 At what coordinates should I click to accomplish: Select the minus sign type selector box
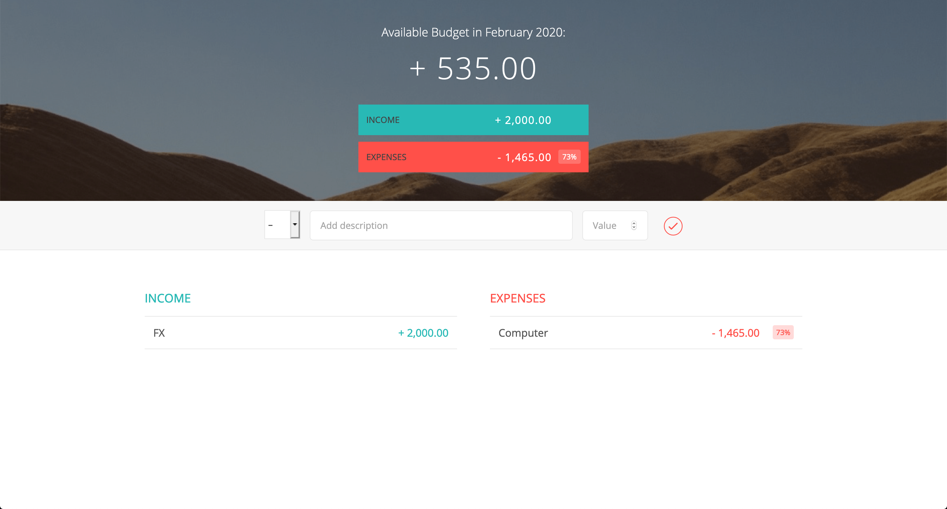coord(282,225)
